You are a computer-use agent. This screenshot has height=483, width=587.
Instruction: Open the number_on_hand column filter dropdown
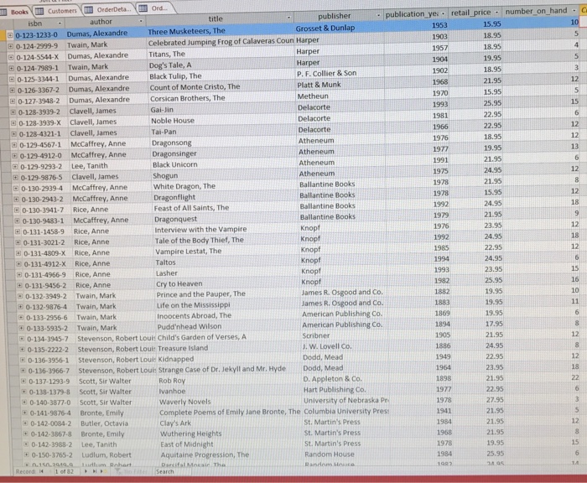coord(574,11)
